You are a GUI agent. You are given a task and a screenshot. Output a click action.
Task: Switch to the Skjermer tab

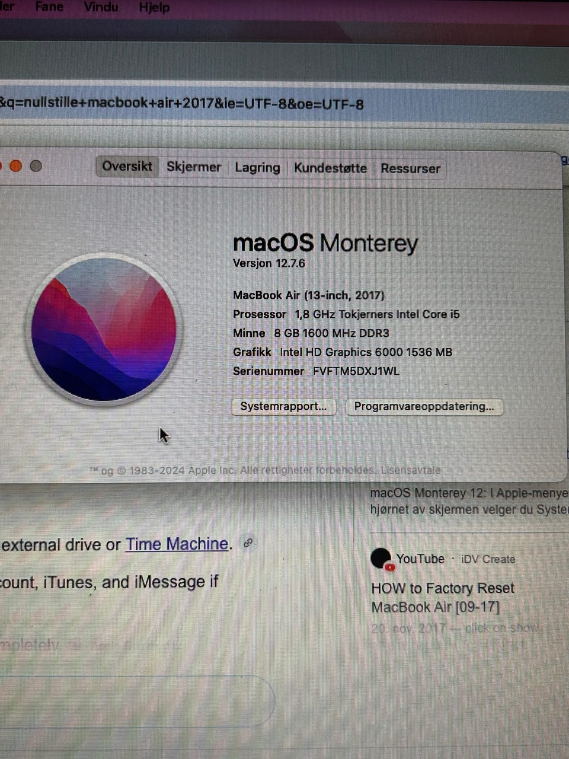coord(193,167)
